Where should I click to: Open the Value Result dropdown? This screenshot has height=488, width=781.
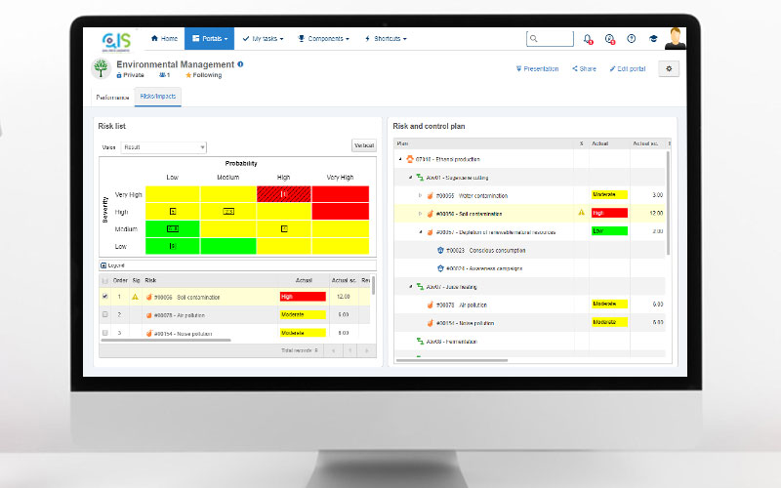pos(163,147)
